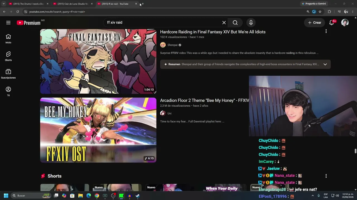Close the Clair de Lune tab
Viewport: 357px width, 200px height.
(92, 4)
